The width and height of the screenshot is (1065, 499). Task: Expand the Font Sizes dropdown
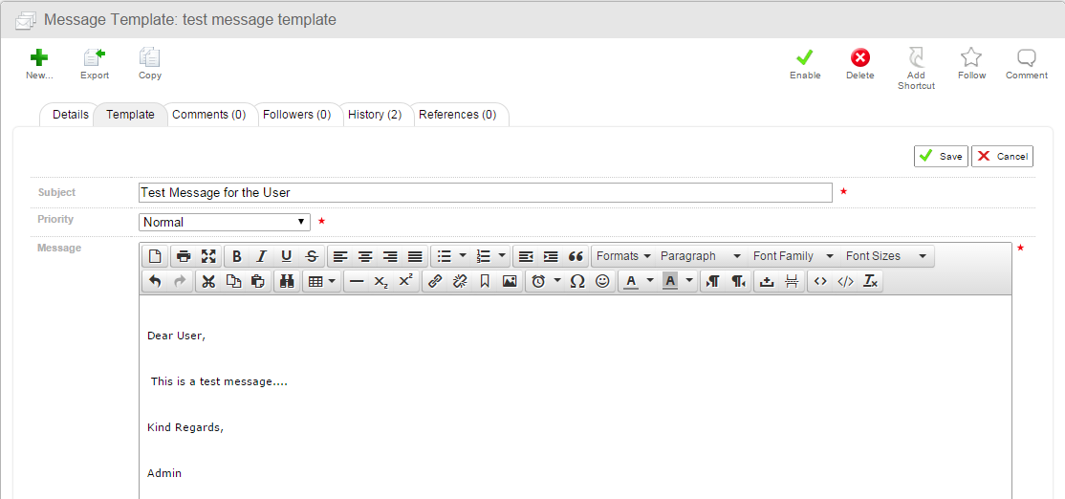pos(885,256)
